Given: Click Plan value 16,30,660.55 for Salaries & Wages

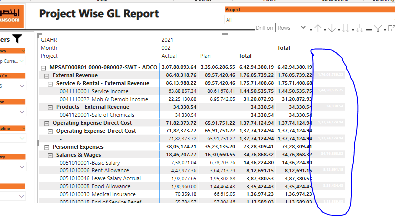Looking at the screenshot, I should click(x=220, y=155).
